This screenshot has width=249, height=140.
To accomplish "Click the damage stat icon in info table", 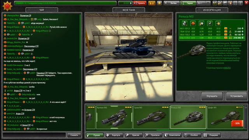I will tap(184, 23).
